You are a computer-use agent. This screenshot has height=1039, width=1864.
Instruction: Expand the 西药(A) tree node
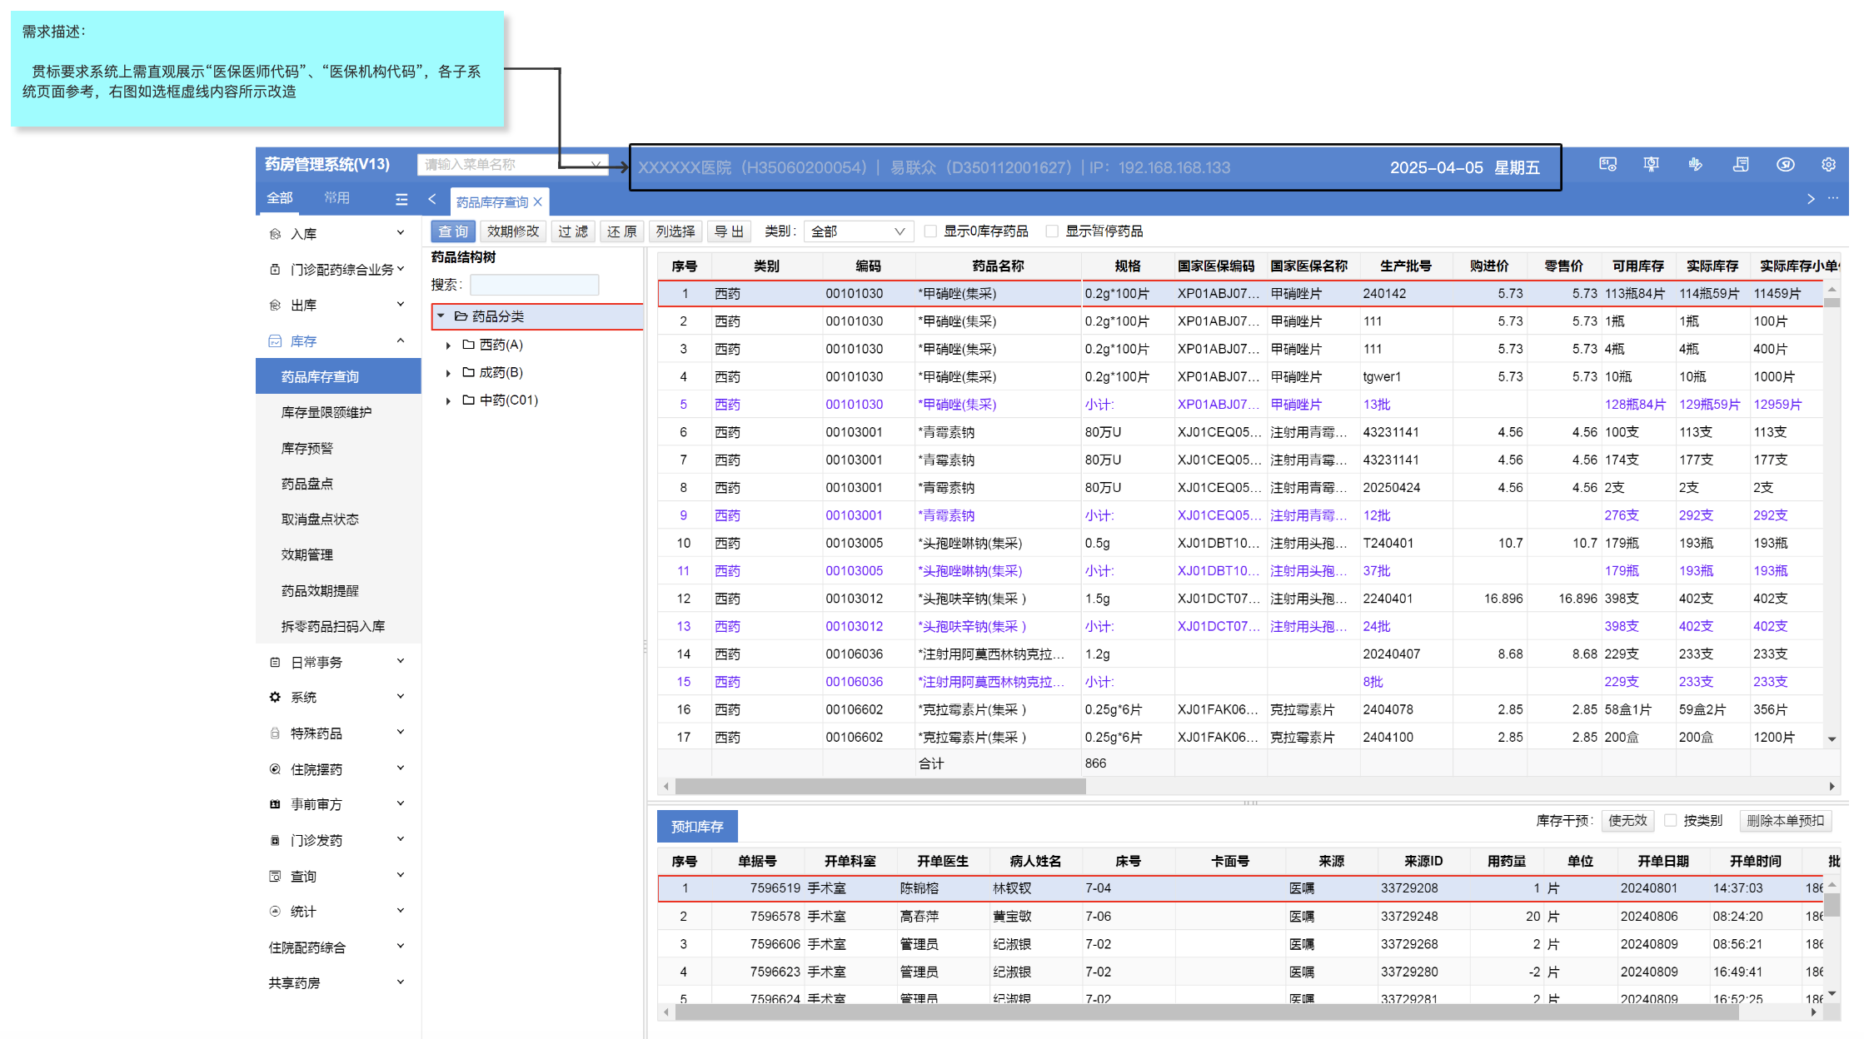449,345
